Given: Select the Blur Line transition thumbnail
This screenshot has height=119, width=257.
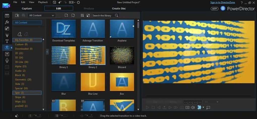Looking at the screenshot, I should pos(93,82).
